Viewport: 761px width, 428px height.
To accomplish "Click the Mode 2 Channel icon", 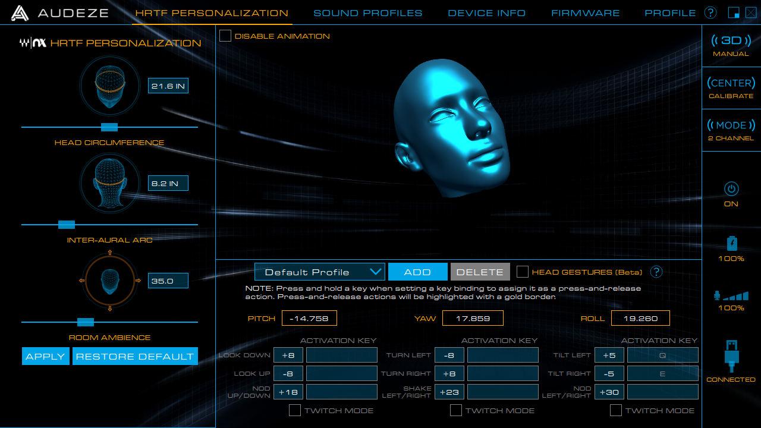I will (x=731, y=125).
